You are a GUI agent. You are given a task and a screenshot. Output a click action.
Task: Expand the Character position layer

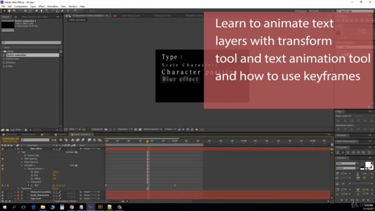tap(15, 192)
